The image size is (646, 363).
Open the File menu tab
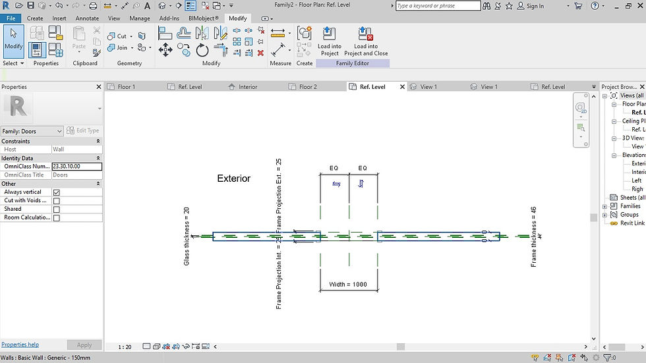(x=11, y=18)
